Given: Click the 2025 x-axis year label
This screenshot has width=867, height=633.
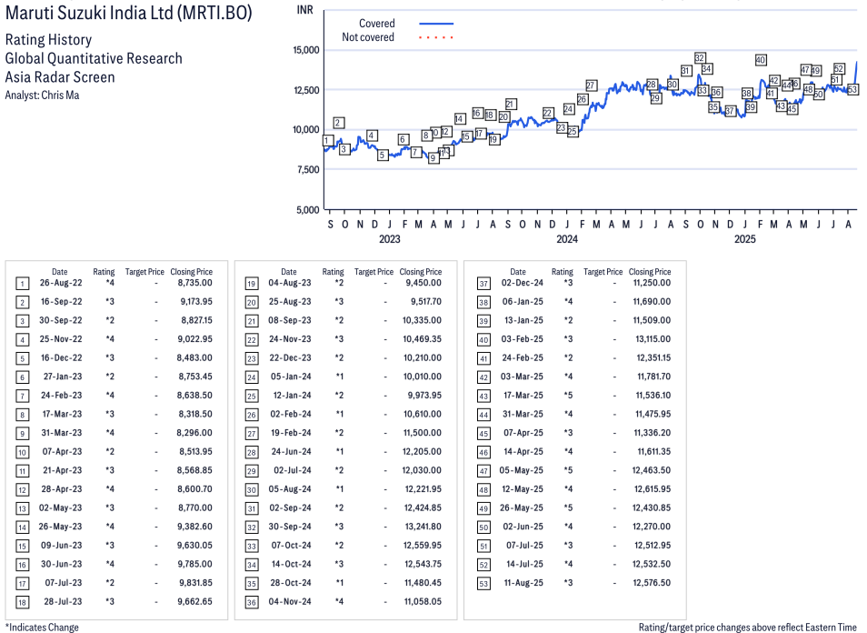Looking at the screenshot, I should [x=745, y=239].
